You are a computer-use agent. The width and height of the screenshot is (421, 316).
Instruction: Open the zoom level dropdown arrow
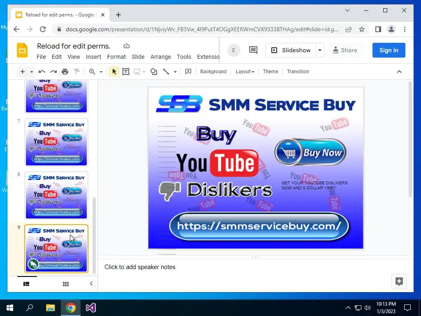101,72
